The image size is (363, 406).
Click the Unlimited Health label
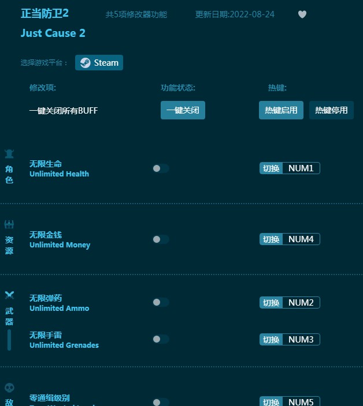click(59, 174)
